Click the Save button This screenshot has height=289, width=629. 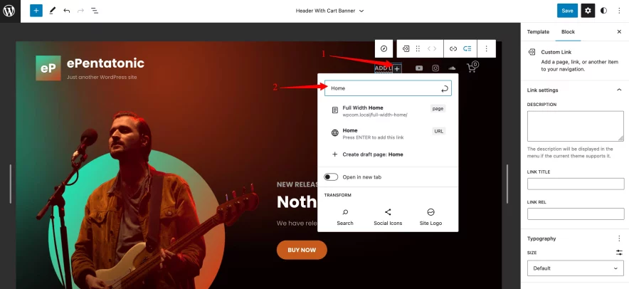pos(567,11)
